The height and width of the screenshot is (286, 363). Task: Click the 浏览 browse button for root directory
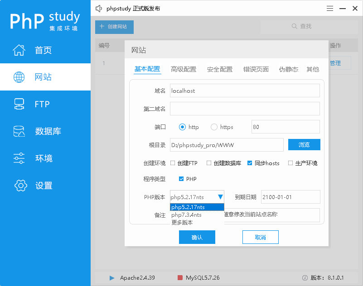(x=304, y=144)
